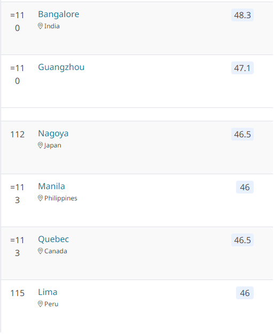Click the location pin beside Canada
Viewport: 274px width, 334px height.
40,251
